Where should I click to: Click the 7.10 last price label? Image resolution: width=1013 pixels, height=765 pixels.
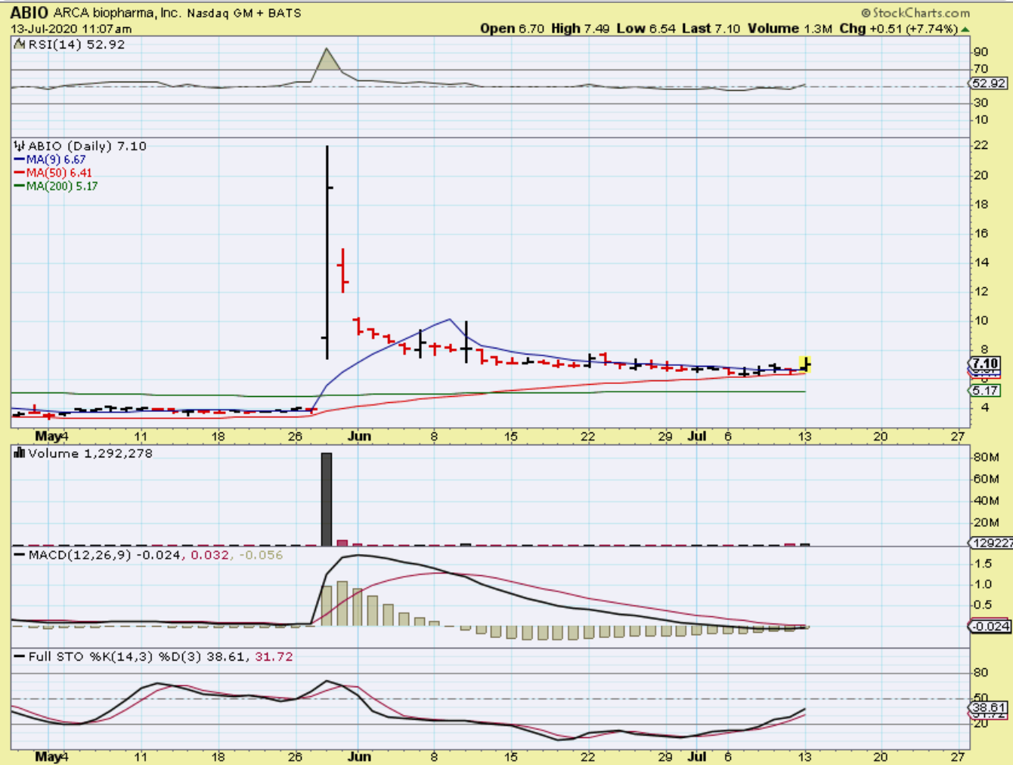(985, 364)
